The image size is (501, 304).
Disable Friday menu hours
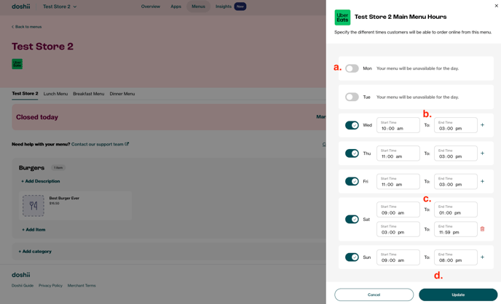coord(352,181)
